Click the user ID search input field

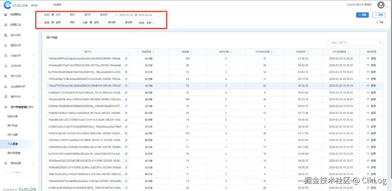(356, 43)
